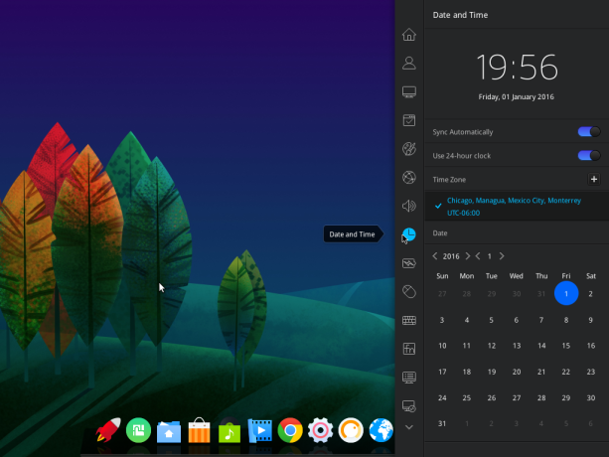Select day 31 in the calendar
This screenshot has height=457, width=609.
click(x=442, y=423)
